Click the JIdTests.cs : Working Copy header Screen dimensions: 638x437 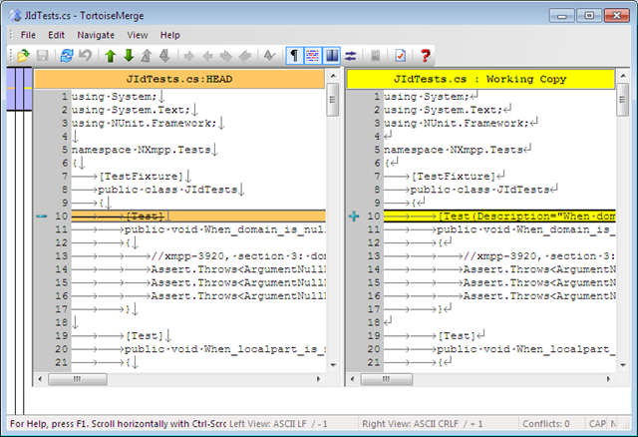coord(480,79)
